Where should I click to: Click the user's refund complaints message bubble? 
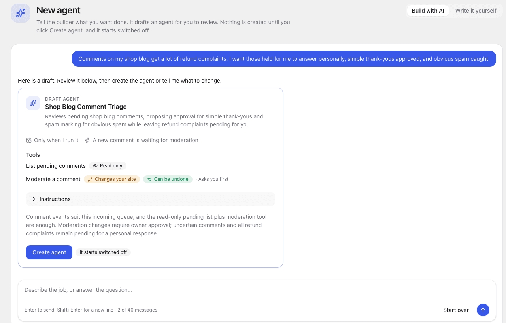click(284, 59)
